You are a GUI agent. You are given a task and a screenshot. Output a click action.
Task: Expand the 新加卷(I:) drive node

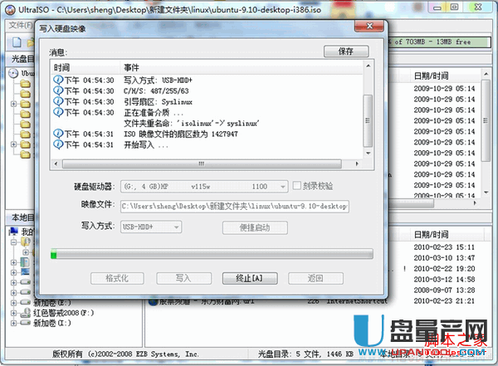(13, 323)
